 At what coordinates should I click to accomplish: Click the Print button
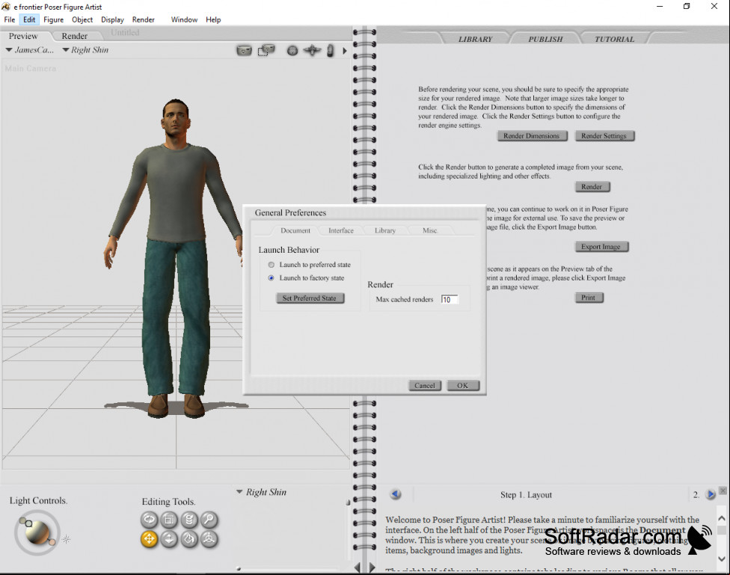pyautogui.click(x=589, y=298)
